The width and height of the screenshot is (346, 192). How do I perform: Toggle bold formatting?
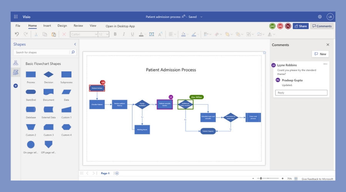point(115,34)
